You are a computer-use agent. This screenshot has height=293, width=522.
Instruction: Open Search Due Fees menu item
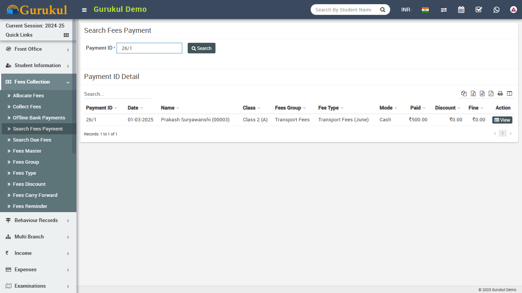(32, 140)
